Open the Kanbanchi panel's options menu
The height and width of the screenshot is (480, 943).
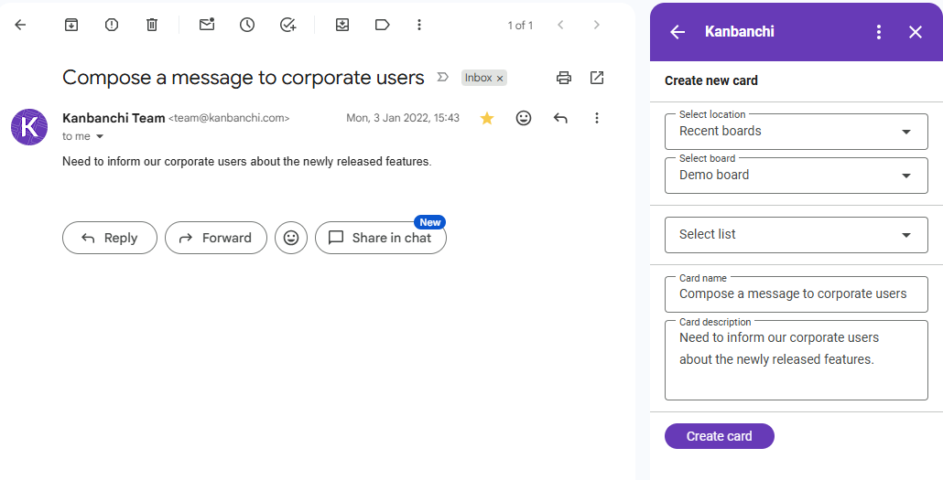point(879,32)
